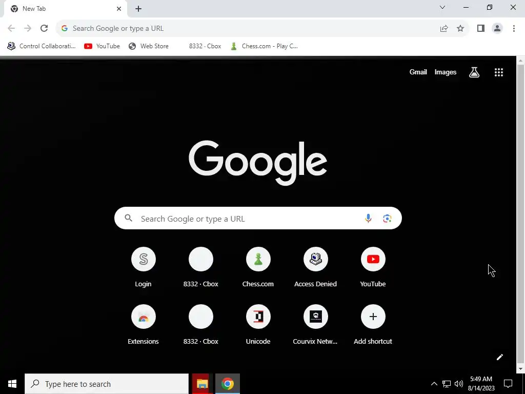Open the Unicode shortcut tile
This screenshot has height=394, width=525.
pos(258,325)
